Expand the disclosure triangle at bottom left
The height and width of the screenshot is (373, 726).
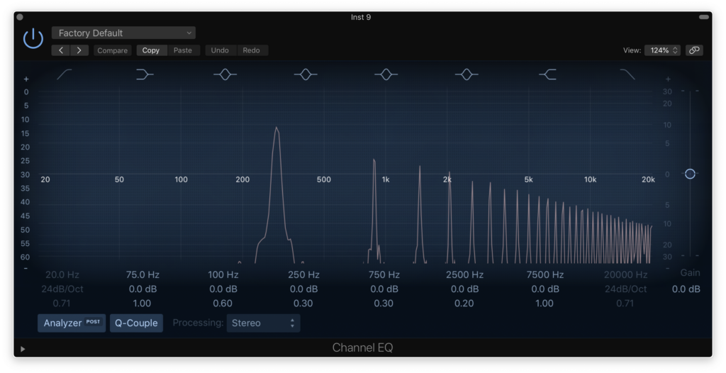point(23,348)
